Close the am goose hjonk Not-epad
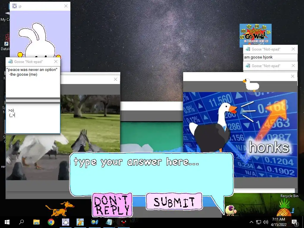The height and width of the screenshot is (228, 304). click(x=293, y=49)
